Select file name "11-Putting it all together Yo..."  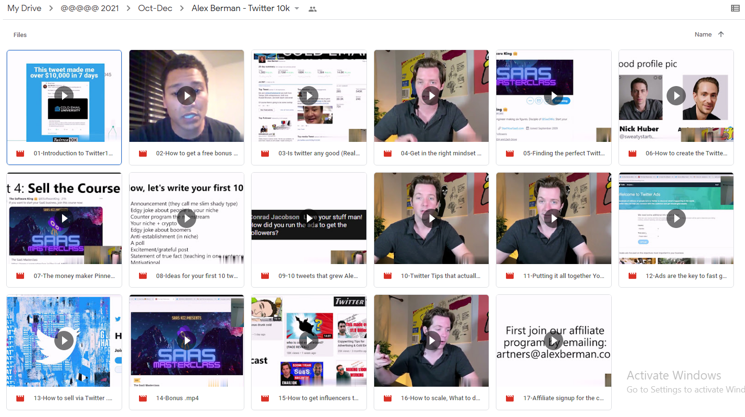564,276
